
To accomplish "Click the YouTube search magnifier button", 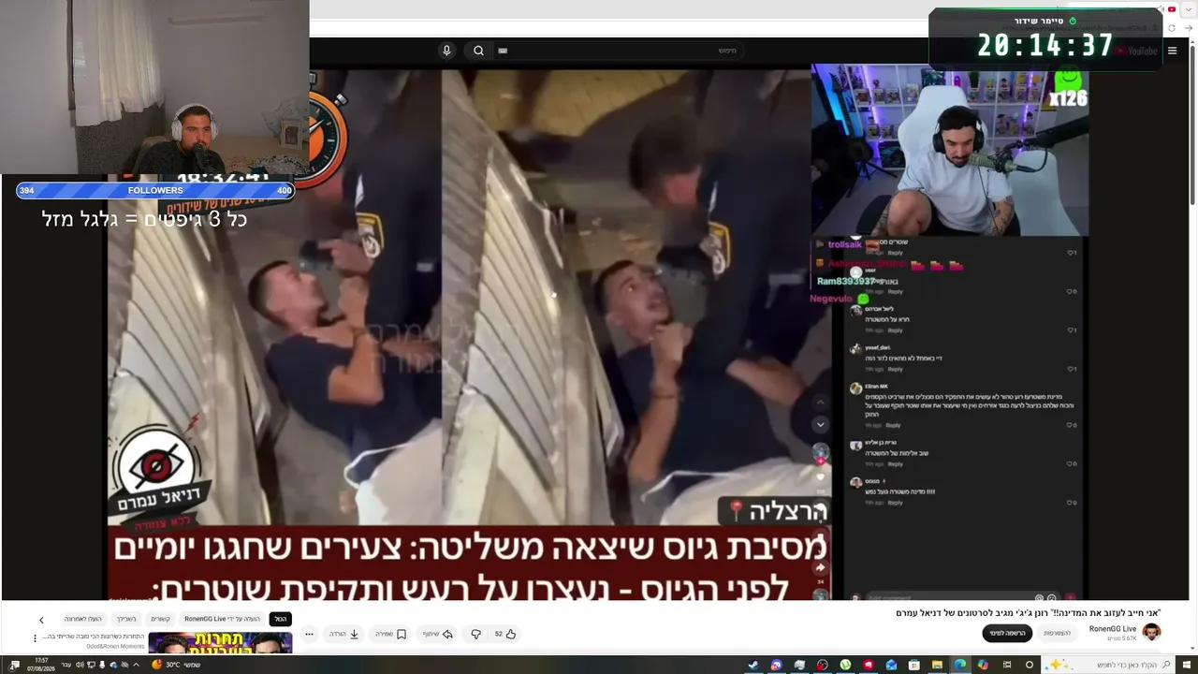I will tap(478, 51).
